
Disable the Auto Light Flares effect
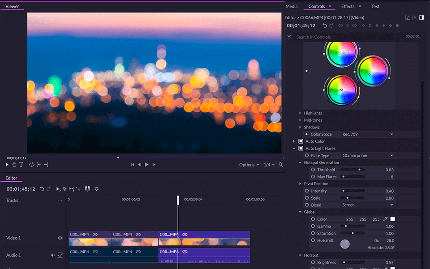tap(301, 148)
